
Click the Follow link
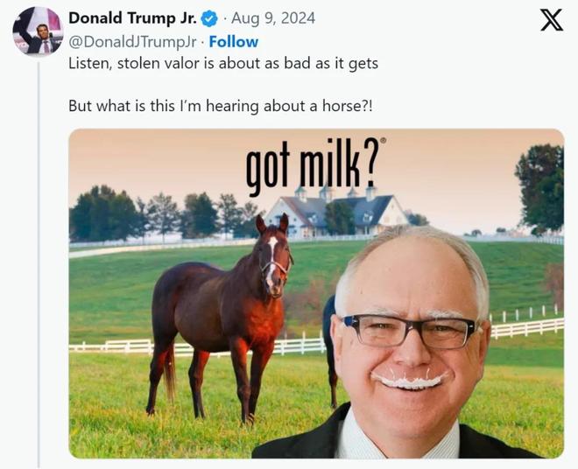coord(234,42)
